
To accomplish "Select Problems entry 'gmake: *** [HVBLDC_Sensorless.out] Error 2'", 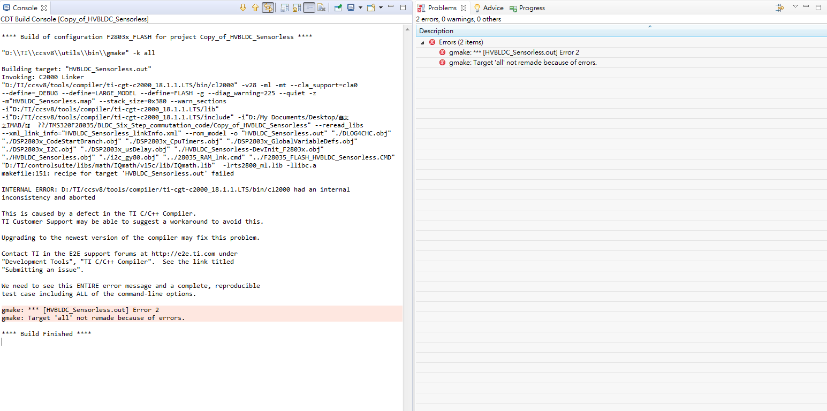I will click(x=621, y=52).
